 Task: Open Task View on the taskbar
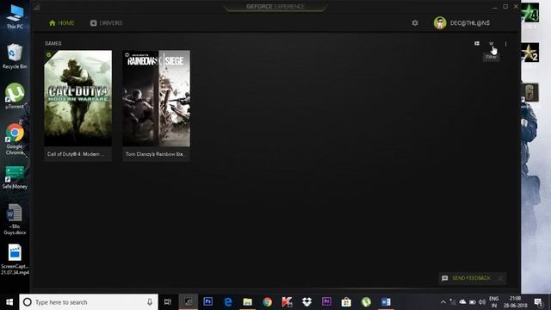168,302
